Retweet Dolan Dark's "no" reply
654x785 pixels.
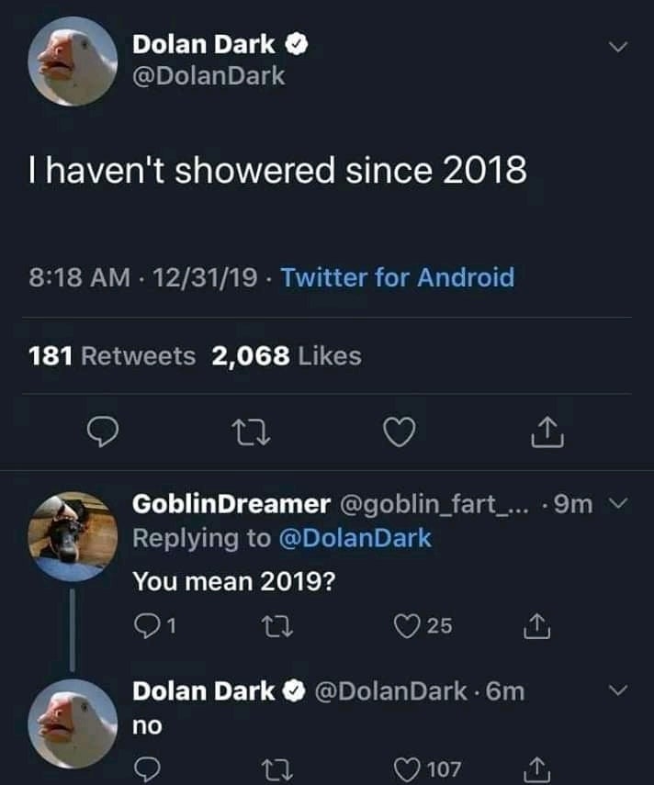point(273,768)
